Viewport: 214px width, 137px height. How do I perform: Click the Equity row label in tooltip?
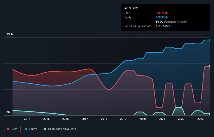pyautogui.click(x=127, y=17)
